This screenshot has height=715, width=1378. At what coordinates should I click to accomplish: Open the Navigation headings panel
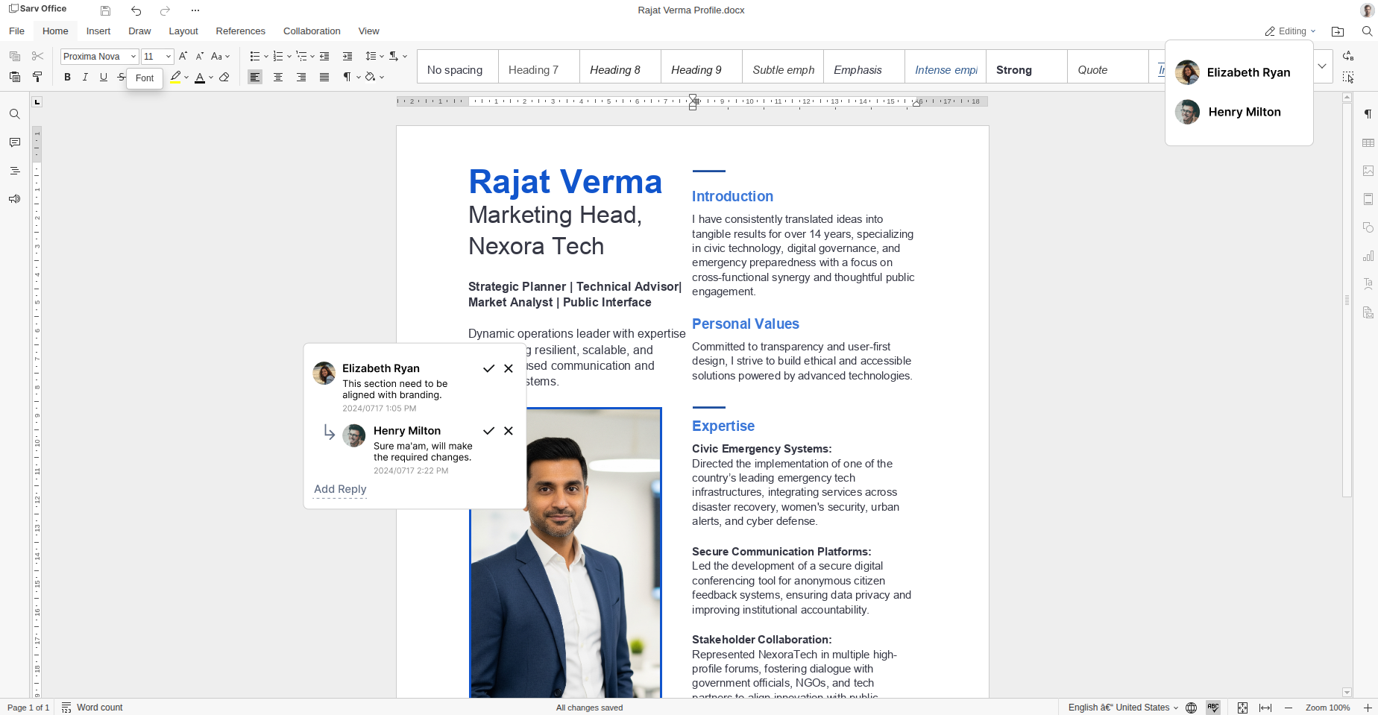click(x=14, y=170)
